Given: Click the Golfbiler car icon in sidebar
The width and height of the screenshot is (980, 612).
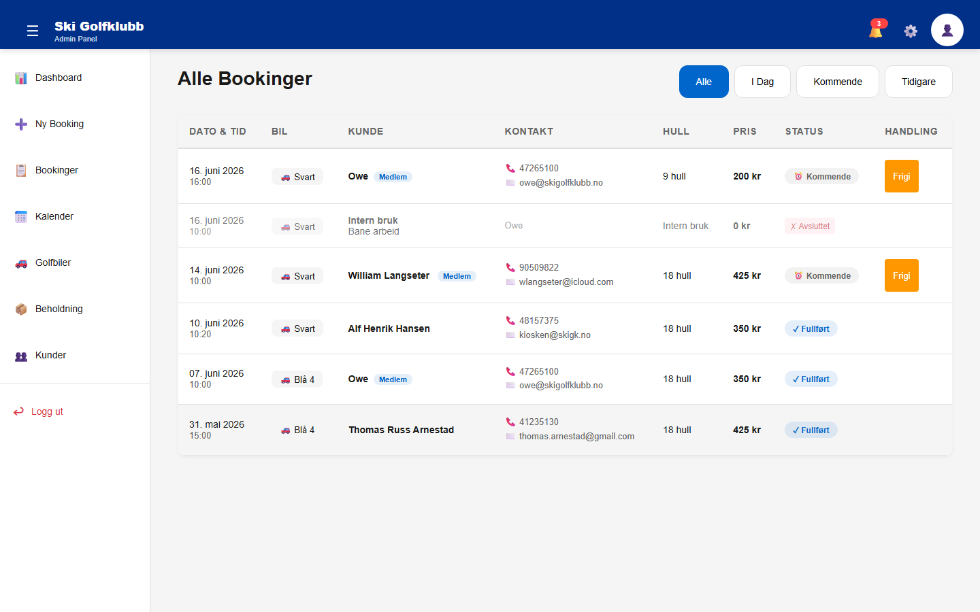Looking at the screenshot, I should pos(21,263).
